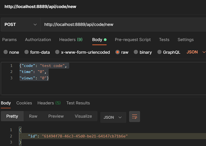This screenshot has width=206, height=146.
Task: Open request Headers (9) tab
Action: click(71, 40)
